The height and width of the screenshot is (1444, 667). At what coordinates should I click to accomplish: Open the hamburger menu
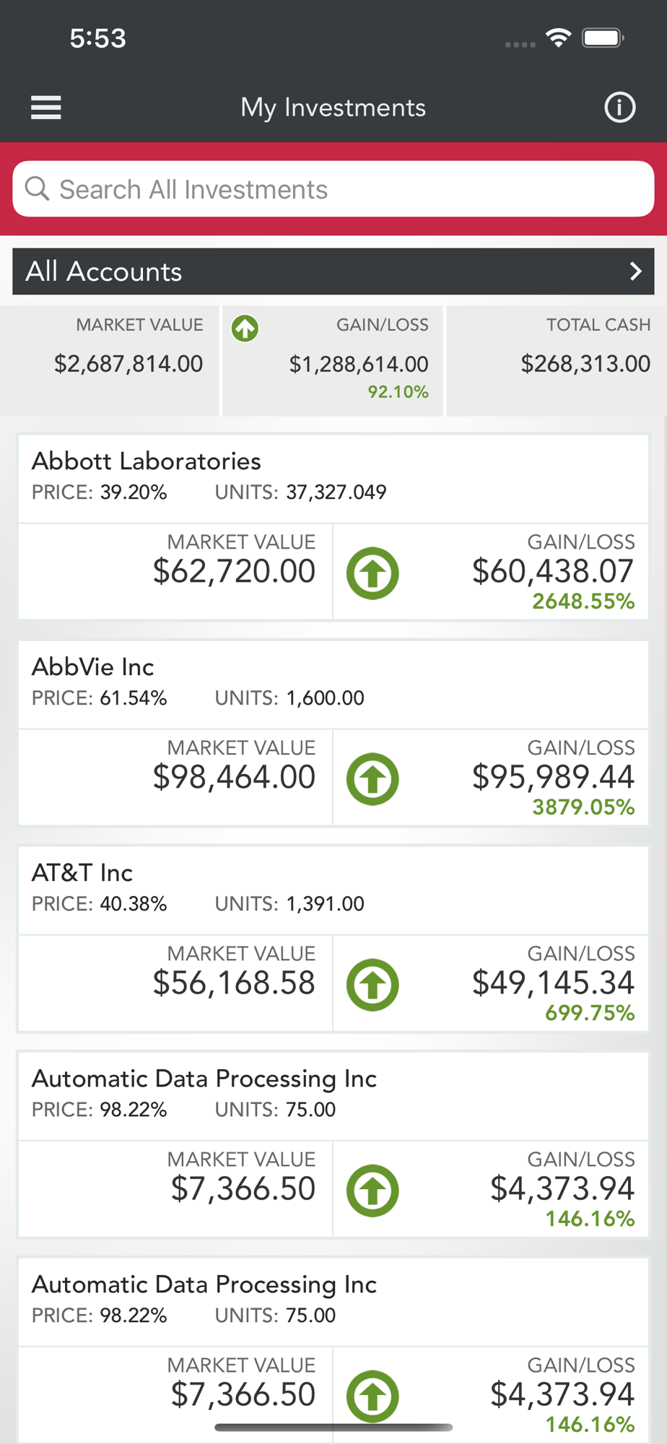45,108
